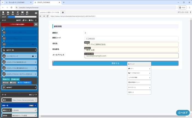Collapse sidebar with double-chevron icon
Viewport: 192px width, 118px height.
click(36, 13)
